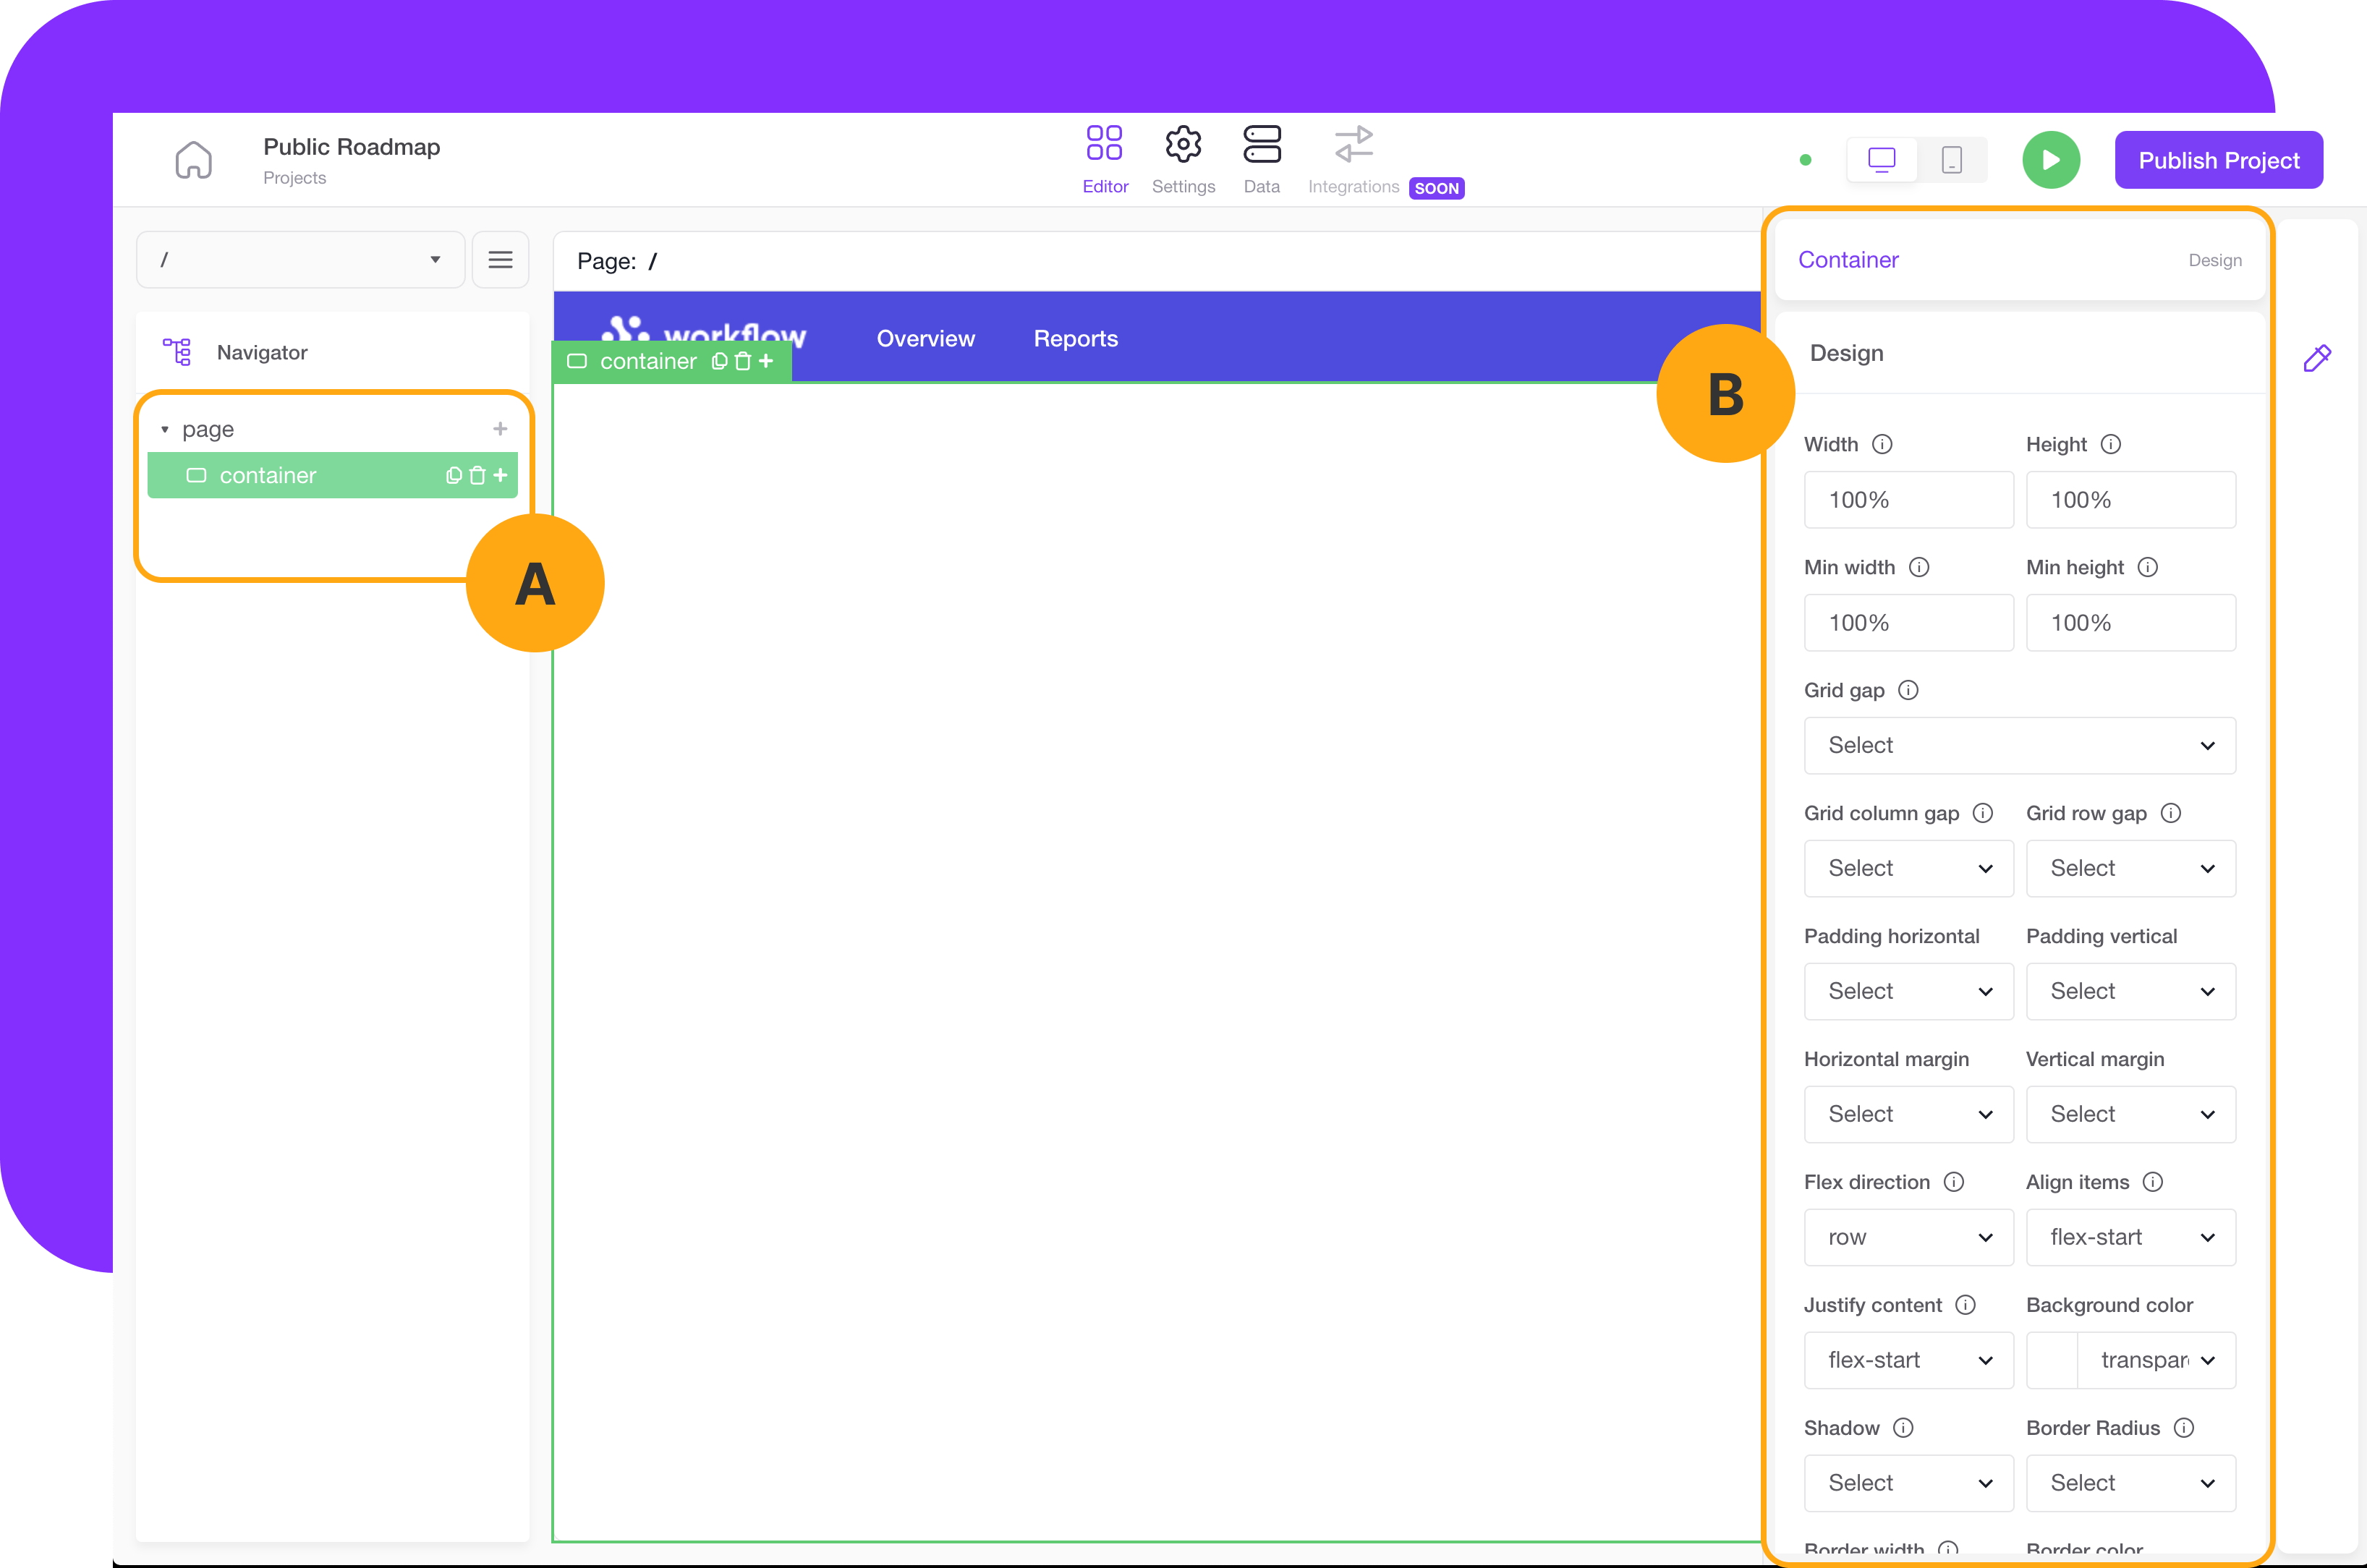The image size is (2367, 1568).
Task: Go to the home icon
Action: click(193, 160)
